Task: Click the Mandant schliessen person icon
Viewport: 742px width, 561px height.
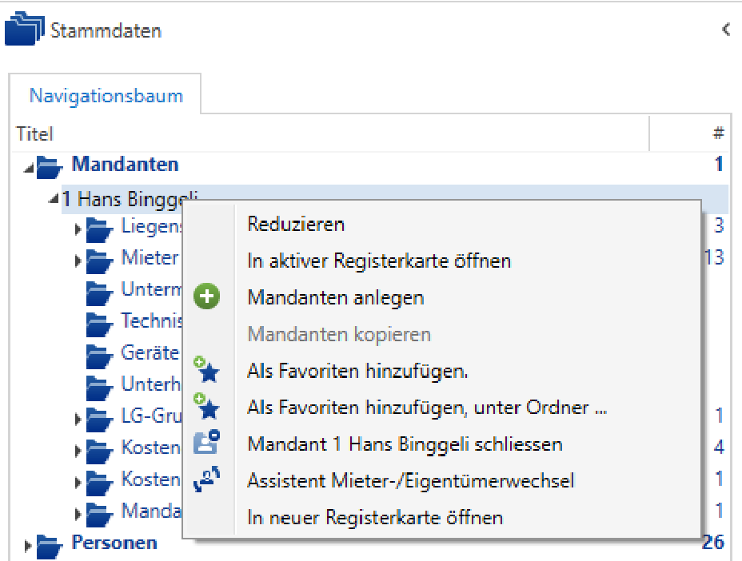Action: pyautogui.click(x=207, y=442)
